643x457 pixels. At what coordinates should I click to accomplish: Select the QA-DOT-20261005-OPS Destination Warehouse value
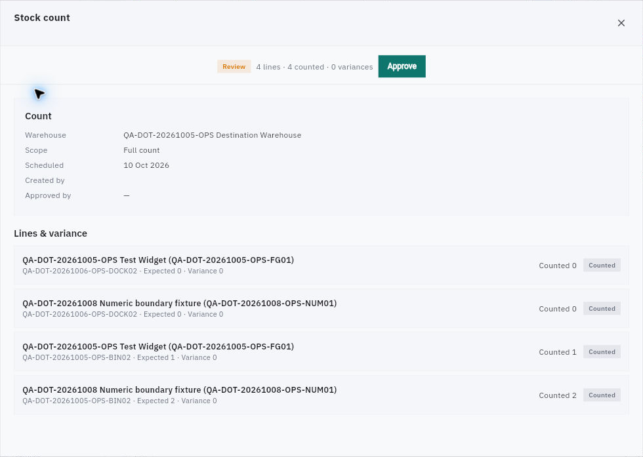[212, 135]
